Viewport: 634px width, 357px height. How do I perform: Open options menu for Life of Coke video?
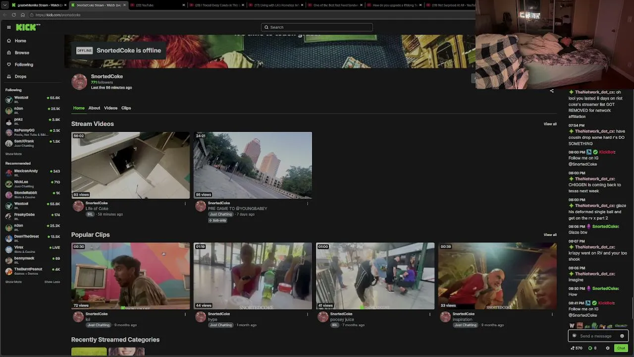pos(185,203)
